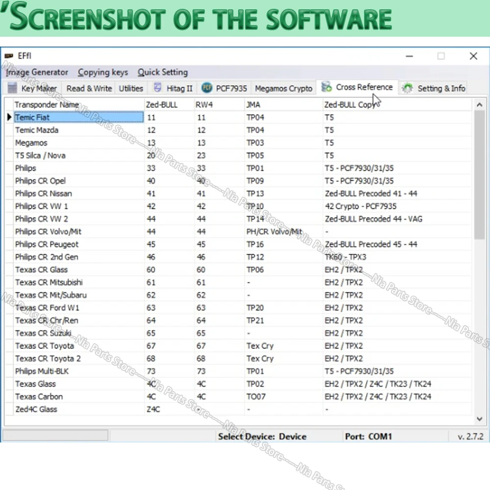Screen dimensions: 490x490
Task: Open the Quick Setting menu
Action: [163, 72]
